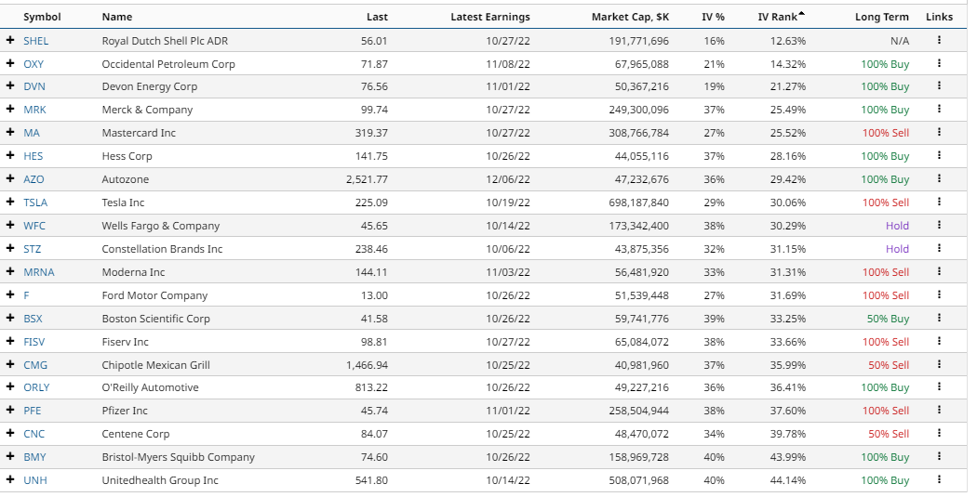The height and width of the screenshot is (497, 977).
Task: Expand the BMY row details
Action: [x=10, y=457]
